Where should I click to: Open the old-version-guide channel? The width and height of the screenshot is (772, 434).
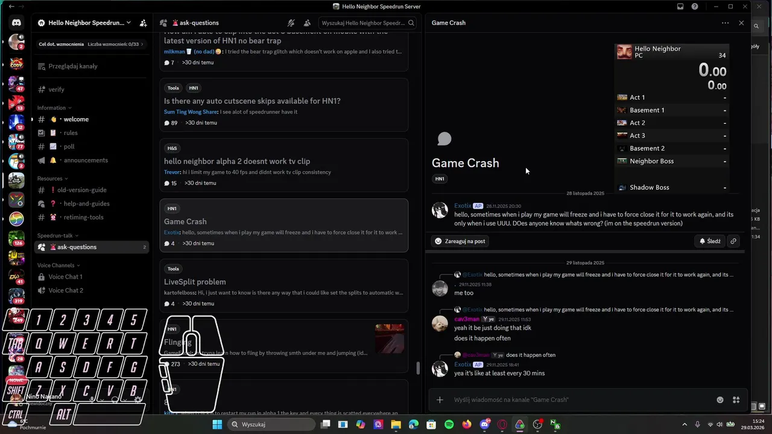[x=92, y=190]
